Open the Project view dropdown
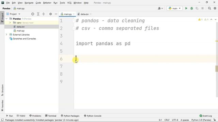Image resolution: width=218 pixels, height=122 pixels. pos(13,14)
